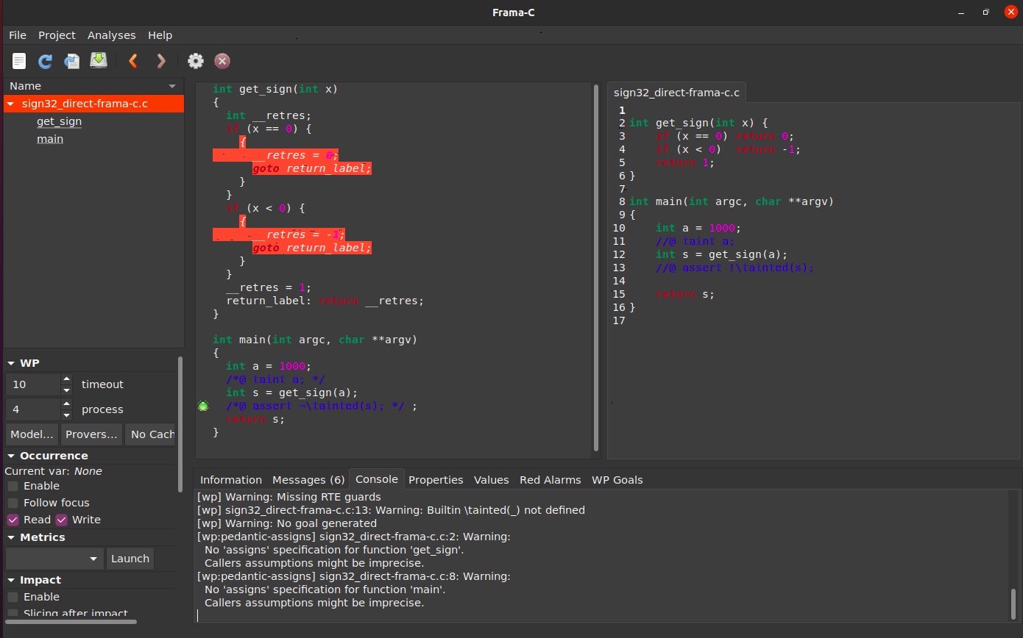Switch to the Information tab
Screen dimensions: 1023x638
pos(231,479)
